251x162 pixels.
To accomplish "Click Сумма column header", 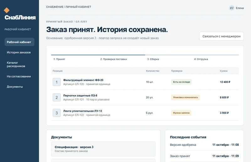I will (224, 71).
